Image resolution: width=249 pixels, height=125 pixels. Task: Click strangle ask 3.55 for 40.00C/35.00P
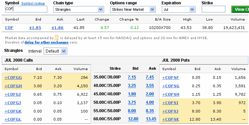click(150, 86)
